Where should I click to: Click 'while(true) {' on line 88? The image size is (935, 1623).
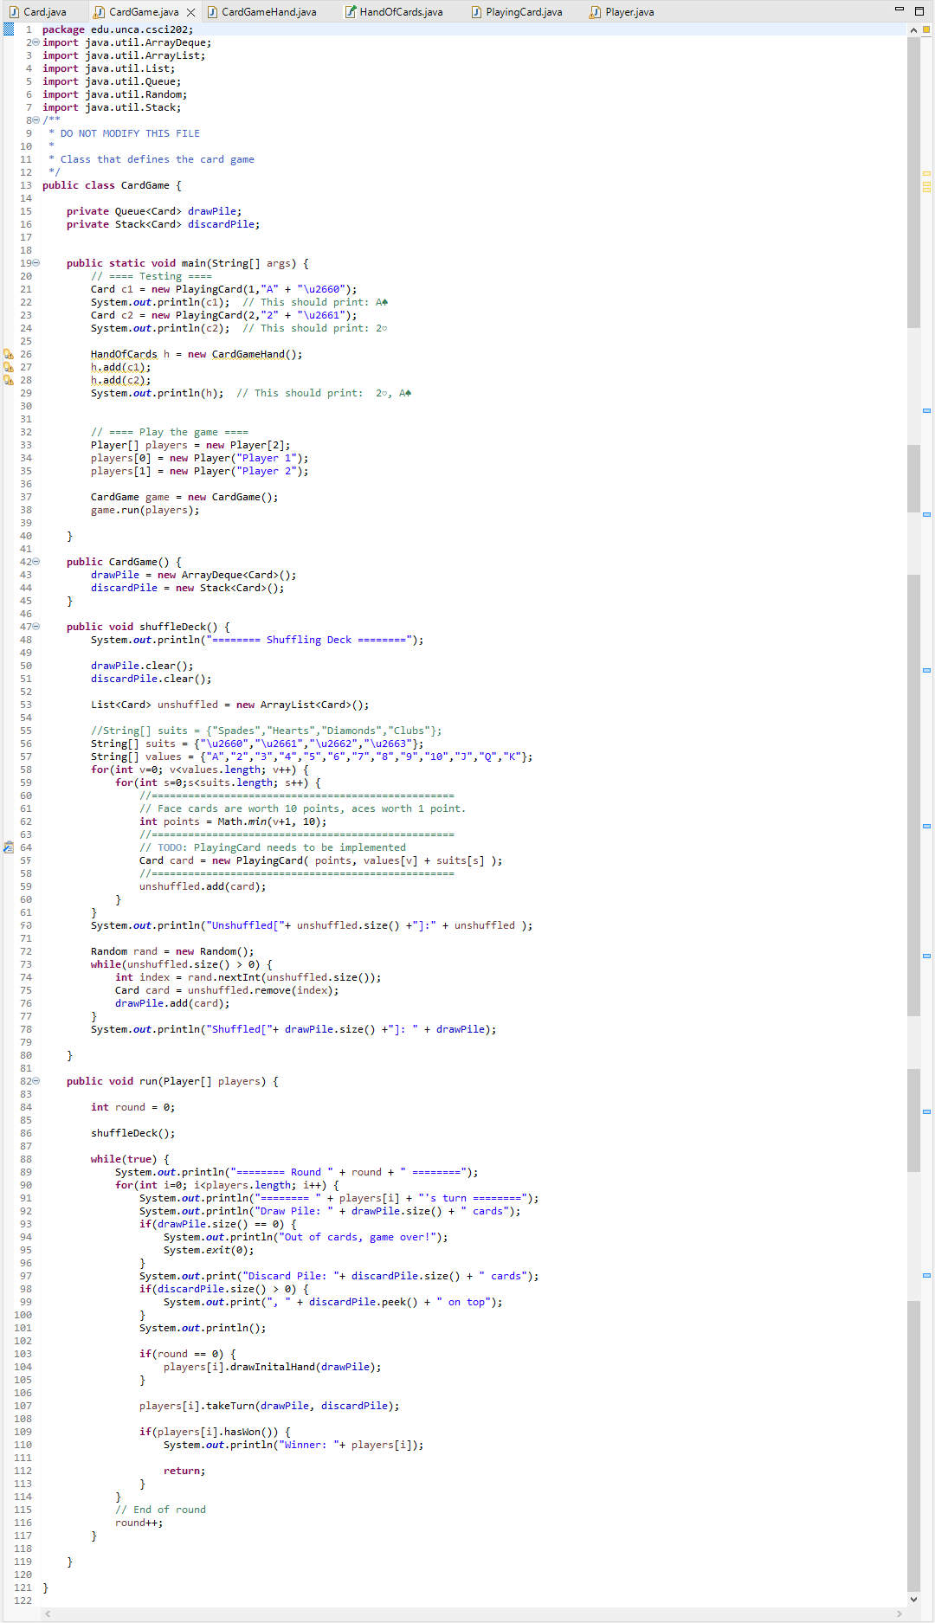130,1159
